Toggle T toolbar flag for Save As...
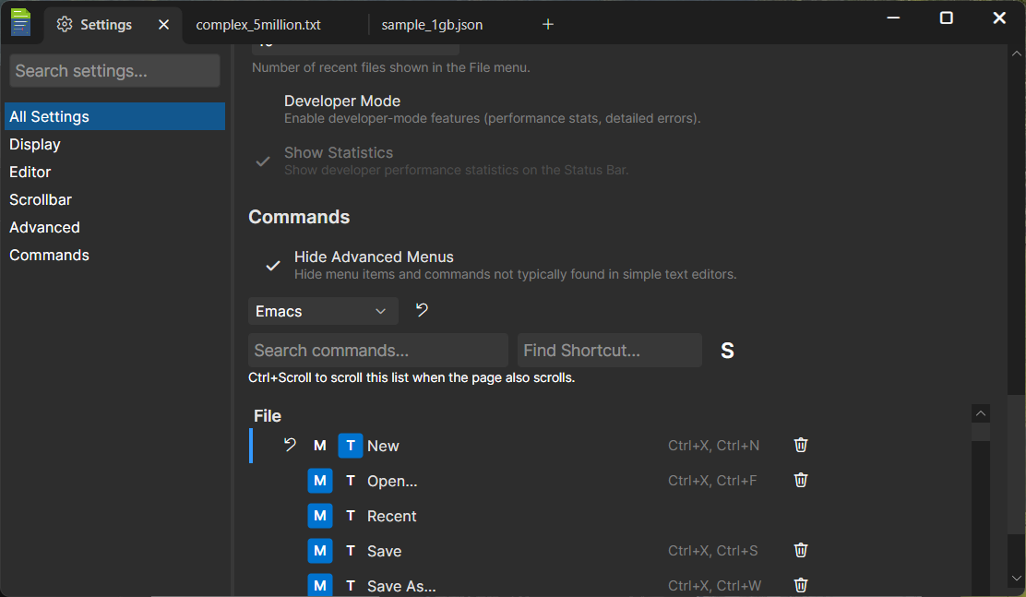Screen dimensions: 1026x597 tap(351, 585)
